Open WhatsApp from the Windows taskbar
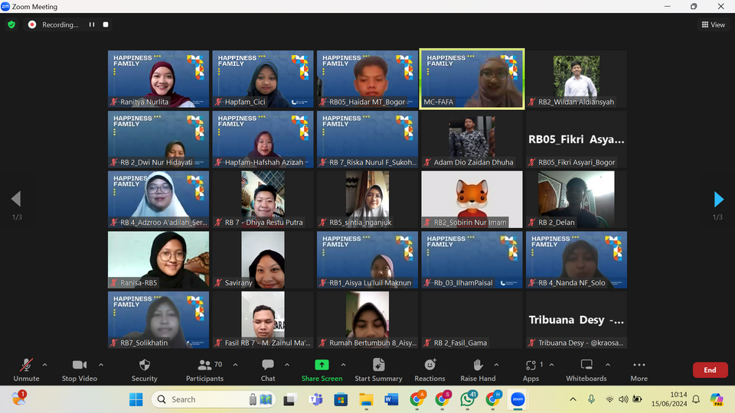735x413 pixels. point(468,399)
